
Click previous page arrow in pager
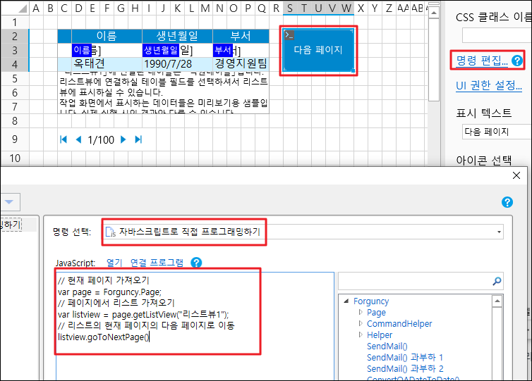(x=78, y=139)
